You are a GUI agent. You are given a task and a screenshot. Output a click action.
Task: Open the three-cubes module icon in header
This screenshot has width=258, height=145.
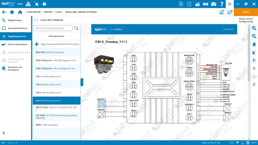pyautogui.click(x=28, y=4)
